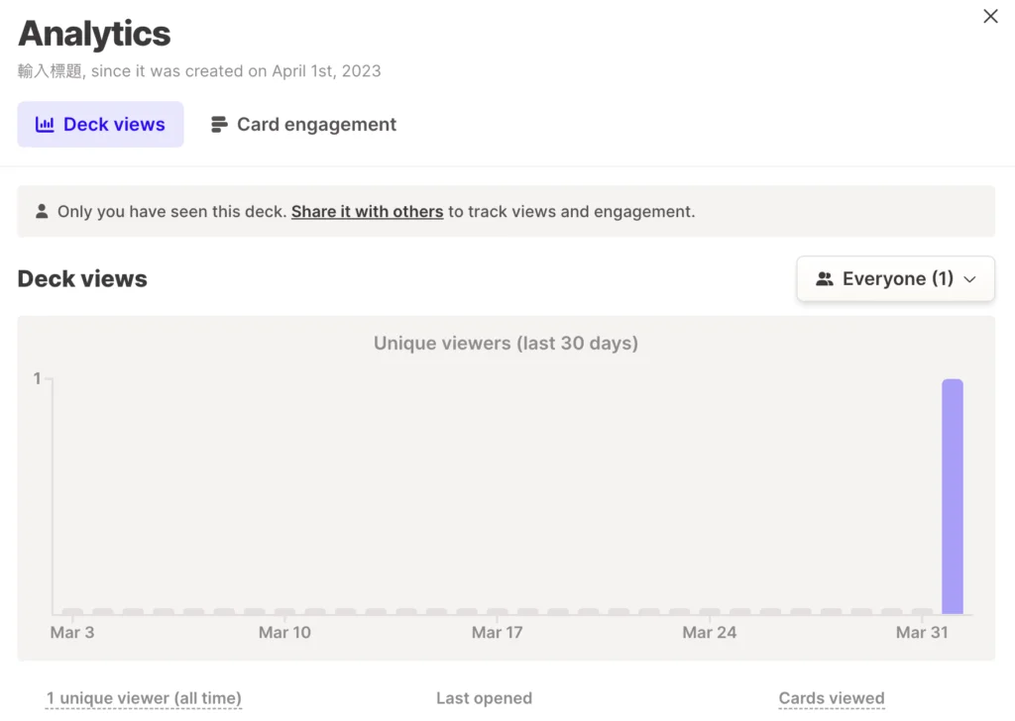Click the Mar 10 axis date label

tap(284, 632)
